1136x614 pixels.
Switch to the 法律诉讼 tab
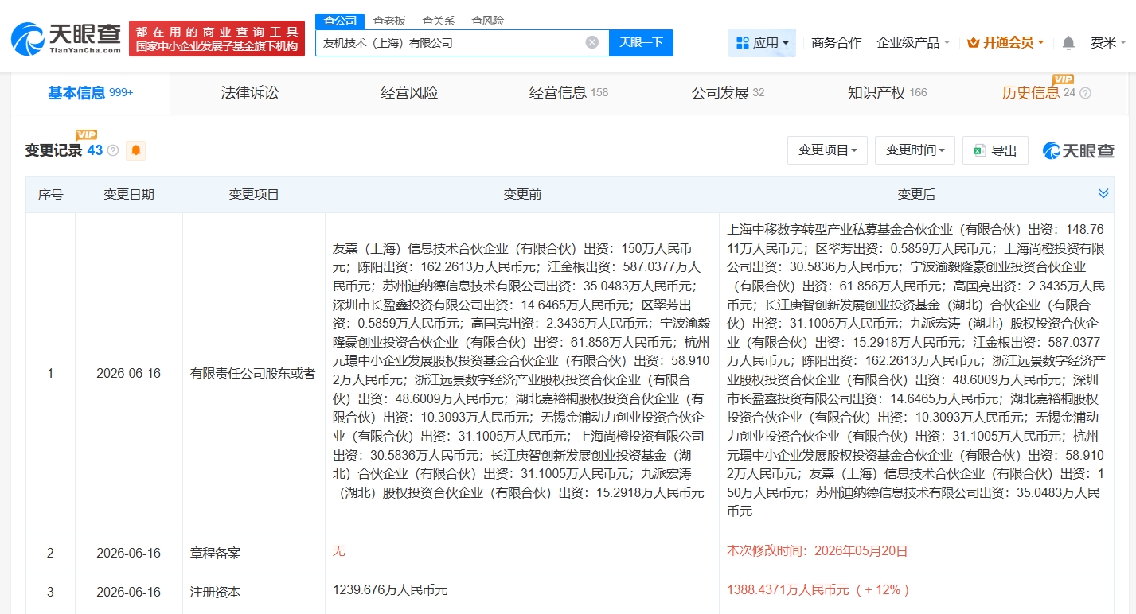(250, 93)
